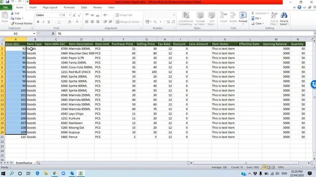Open the Font dialog launcher
This screenshot has width=316, height=177.
click(x=80, y=29)
